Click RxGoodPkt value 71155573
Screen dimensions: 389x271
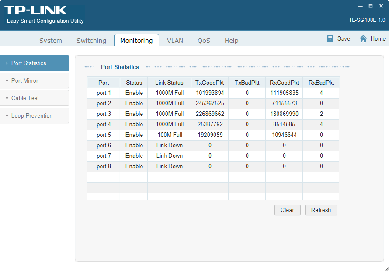[x=284, y=104]
